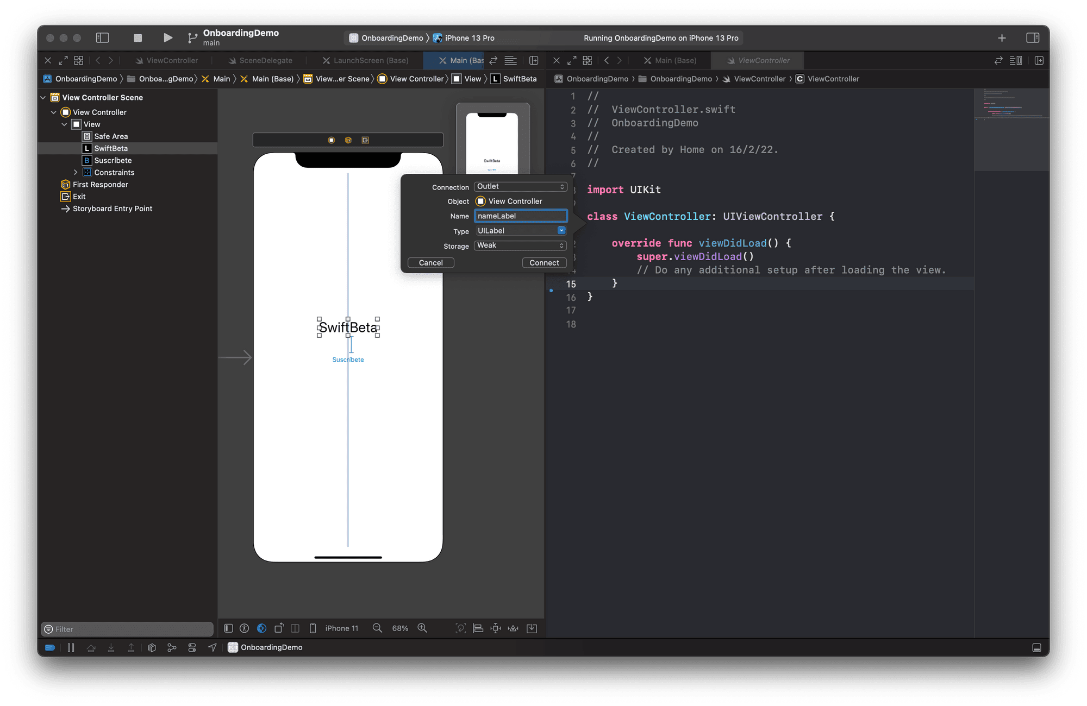The width and height of the screenshot is (1087, 706).
Task: Collapse the View Controller outline row
Action: point(53,112)
